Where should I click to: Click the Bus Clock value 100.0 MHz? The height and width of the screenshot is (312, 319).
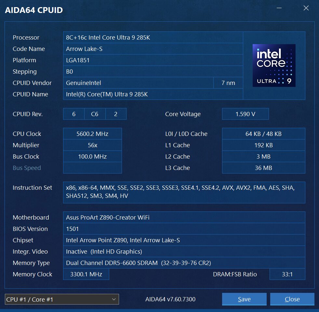coord(92,156)
